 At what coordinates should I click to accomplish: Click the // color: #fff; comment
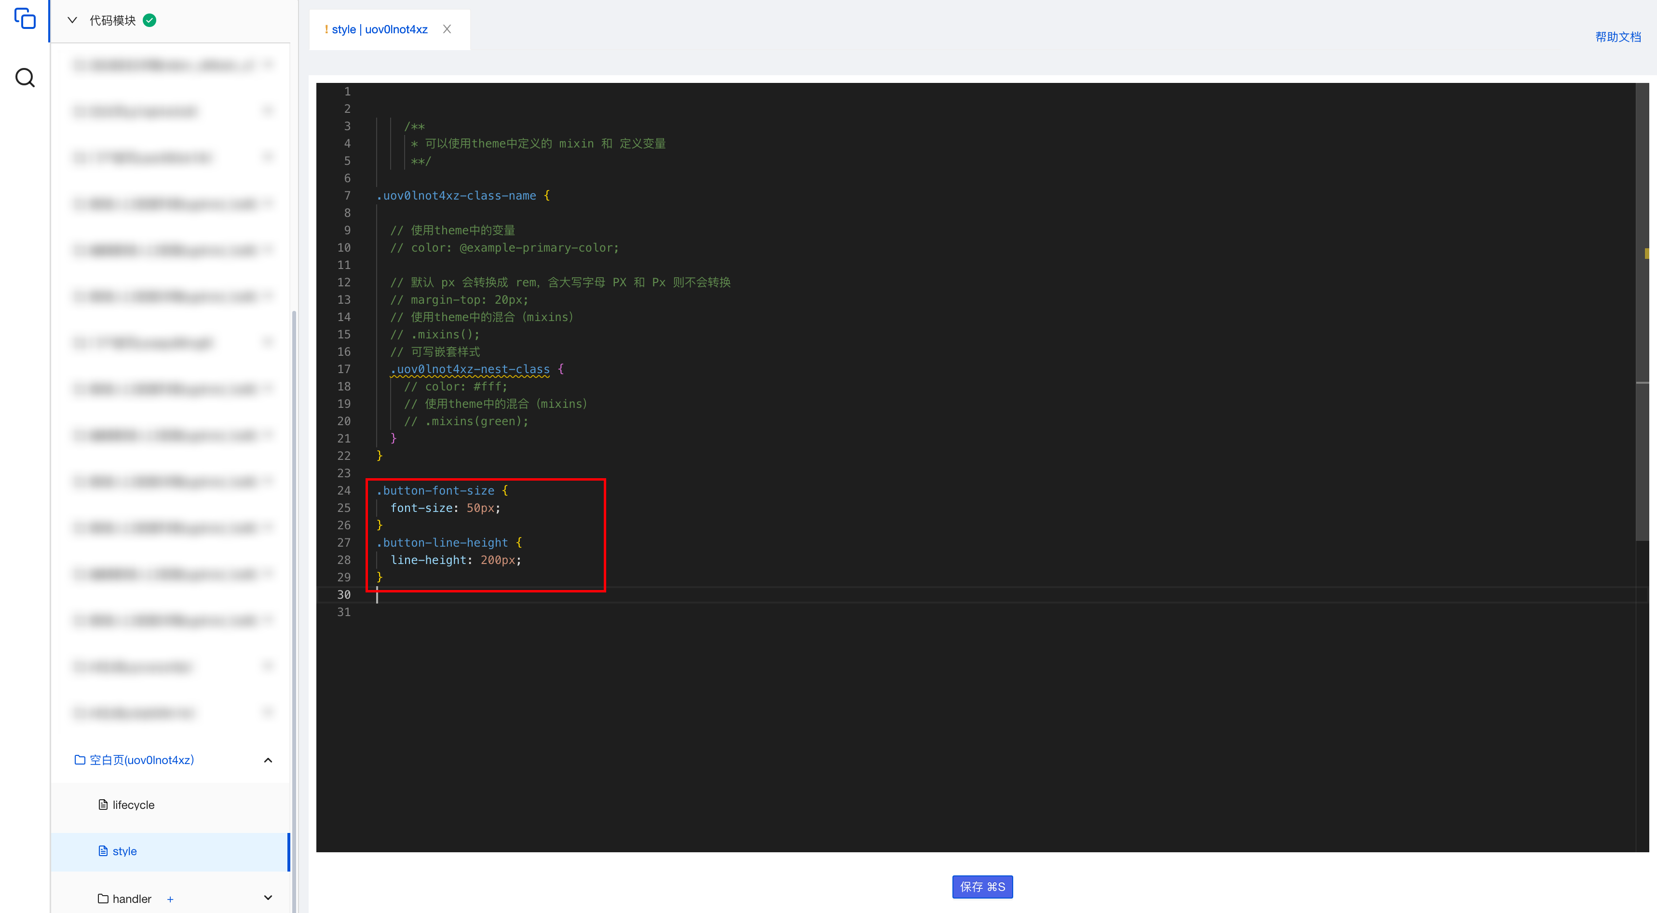pyautogui.click(x=456, y=387)
